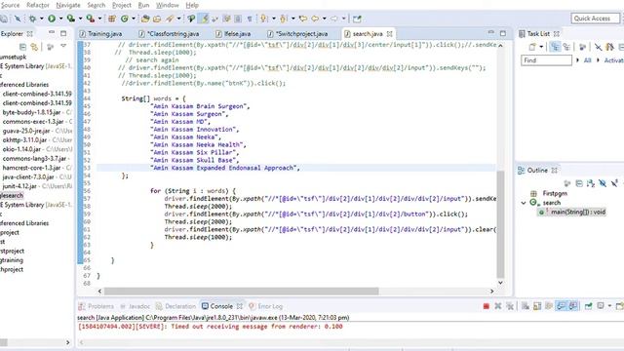Open the Project menu
The image size is (624, 351).
point(121,5)
